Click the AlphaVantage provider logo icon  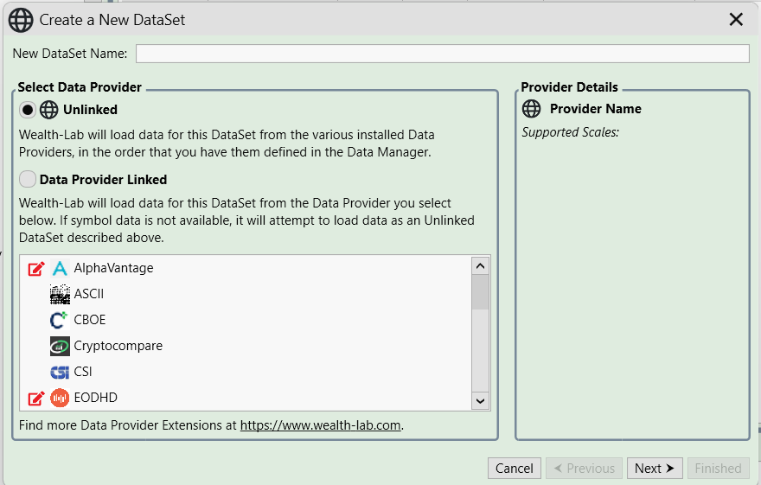60,268
